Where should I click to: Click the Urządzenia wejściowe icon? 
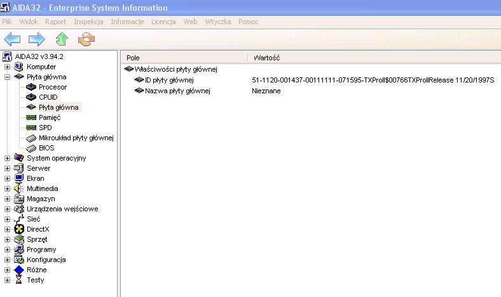click(19, 209)
